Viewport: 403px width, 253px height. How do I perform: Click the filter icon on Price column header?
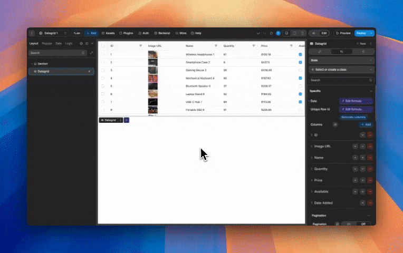tap(291, 46)
